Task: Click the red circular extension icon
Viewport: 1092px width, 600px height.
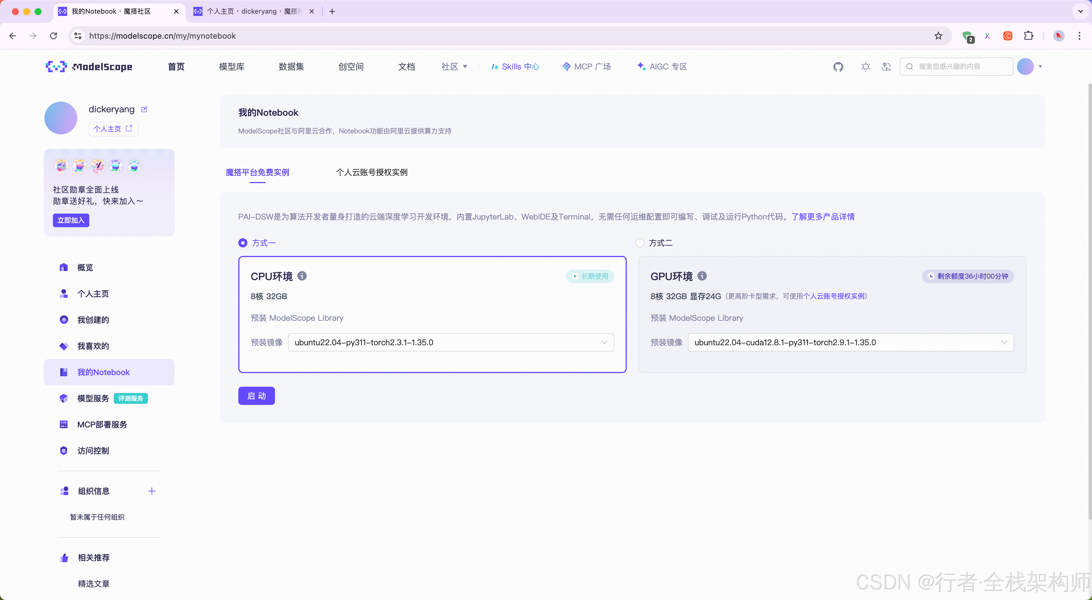Action: (x=1008, y=36)
